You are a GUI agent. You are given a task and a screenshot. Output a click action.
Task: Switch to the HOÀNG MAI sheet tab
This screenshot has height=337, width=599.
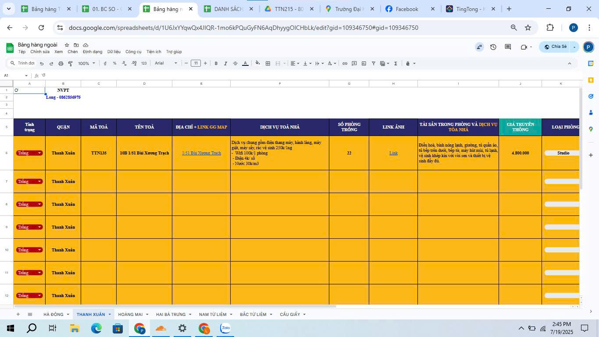click(130, 314)
